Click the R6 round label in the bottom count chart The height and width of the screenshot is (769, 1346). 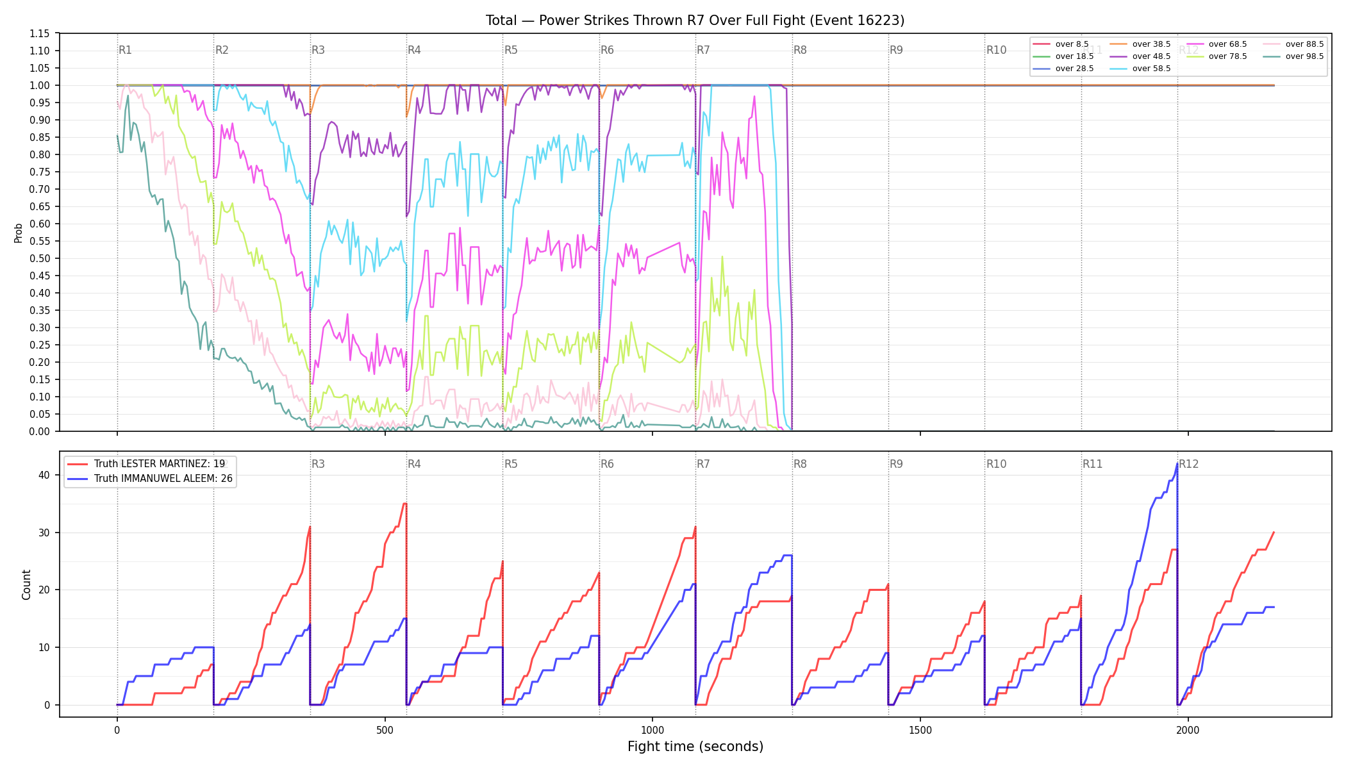point(607,464)
